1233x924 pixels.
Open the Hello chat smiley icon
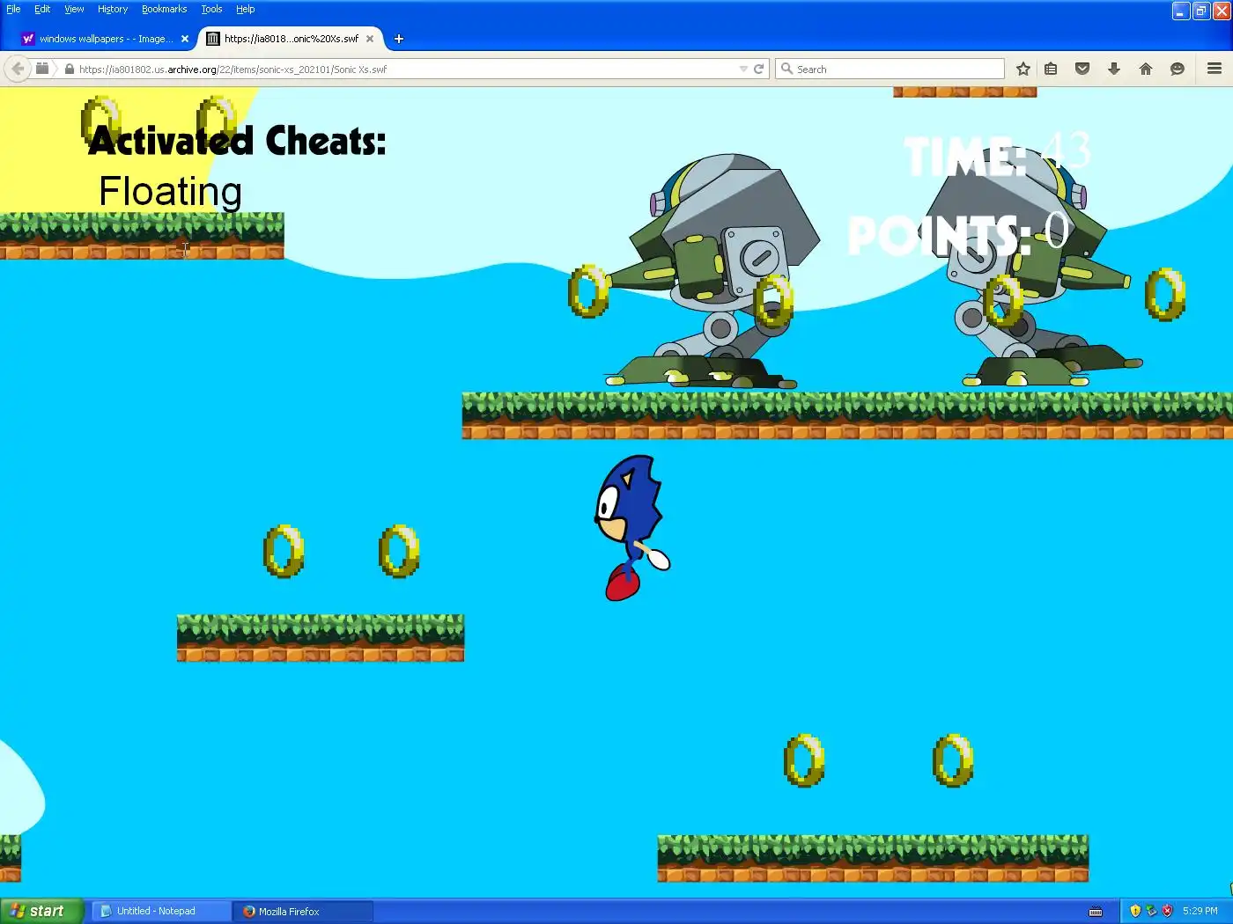click(1177, 69)
